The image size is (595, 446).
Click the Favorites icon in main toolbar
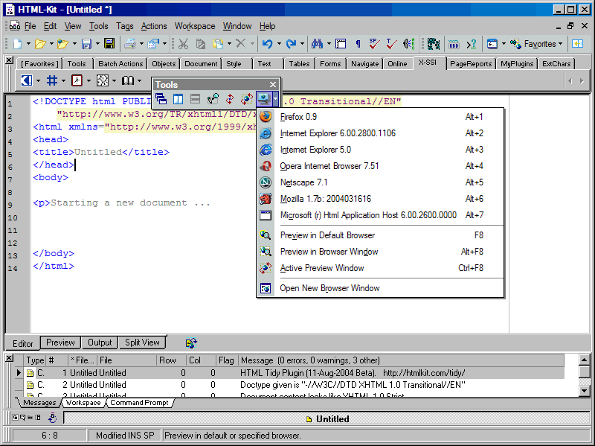[515, 44]
